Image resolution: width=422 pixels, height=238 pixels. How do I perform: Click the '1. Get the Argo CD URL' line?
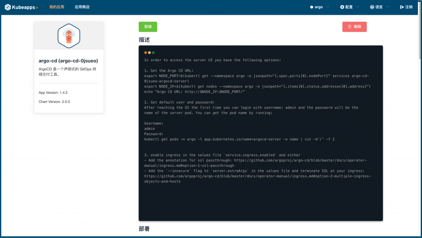click(x=169, y=71)
